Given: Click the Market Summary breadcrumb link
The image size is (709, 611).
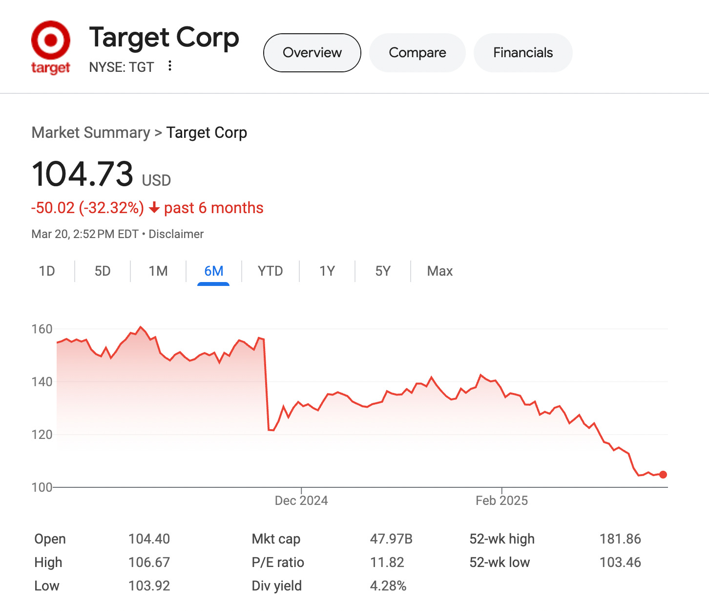Looking at the screenshot, I should pyautogui.click(x=90, y=132).
